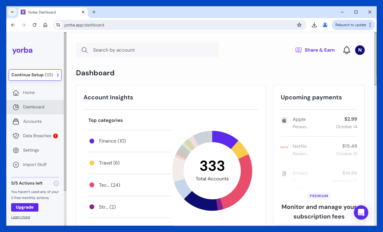This screenshot has height=232, width=383.
Task: Click the Apple payment name
Action: (x=299, y=119)
